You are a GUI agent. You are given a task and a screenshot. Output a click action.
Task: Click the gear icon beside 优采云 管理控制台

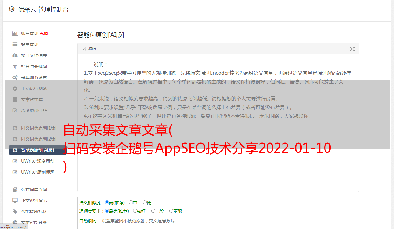point(12,9)
